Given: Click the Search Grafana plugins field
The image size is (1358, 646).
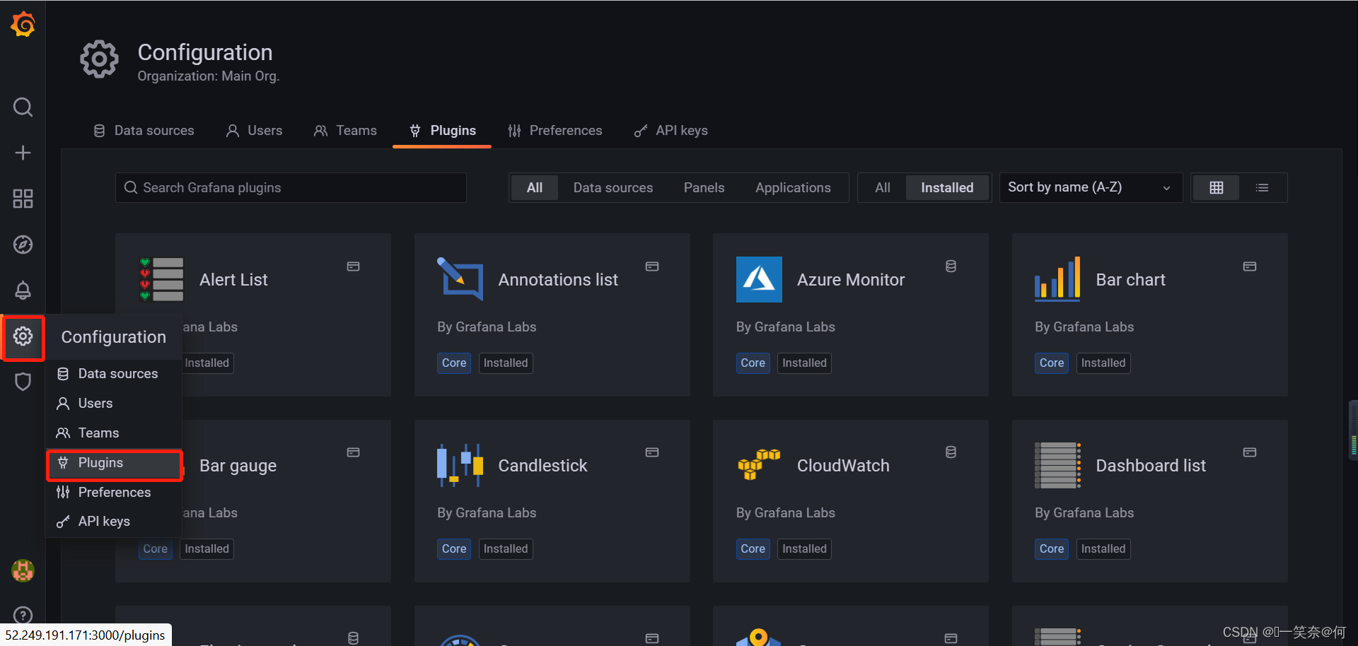Looking at the screenshot, I should point(291,188).
